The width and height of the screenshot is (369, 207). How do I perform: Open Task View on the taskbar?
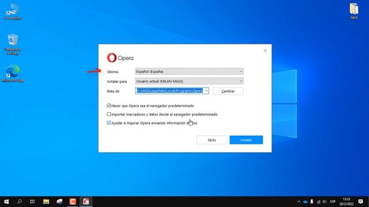[x=32, y=202]
